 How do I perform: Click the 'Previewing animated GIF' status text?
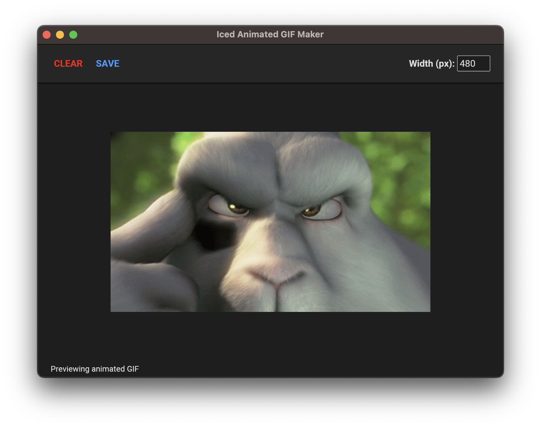coord(95,369)
